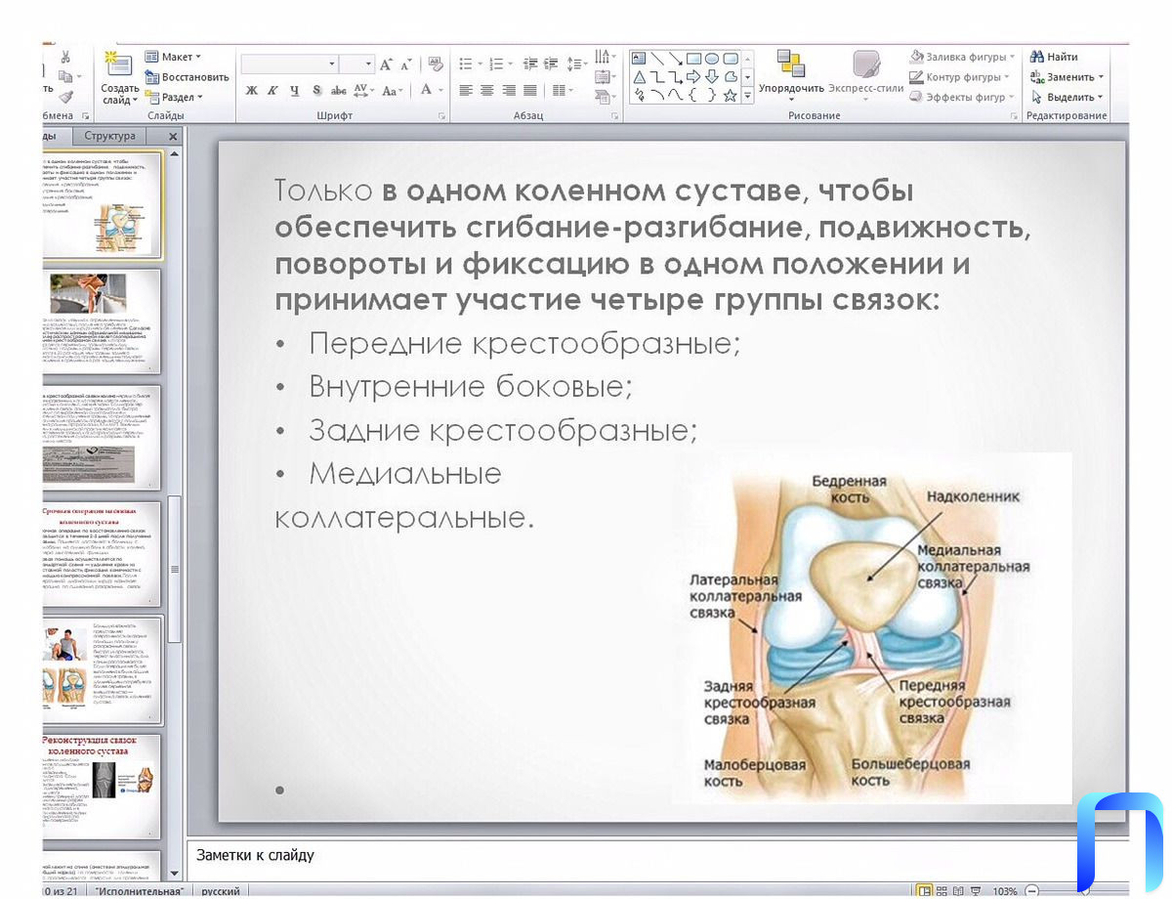
Task: Click the русский language status indicator
Action: (222, 891)
